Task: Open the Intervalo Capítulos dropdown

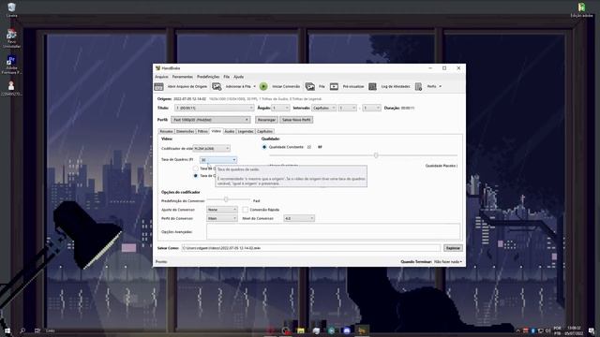Action: point(323,109)
